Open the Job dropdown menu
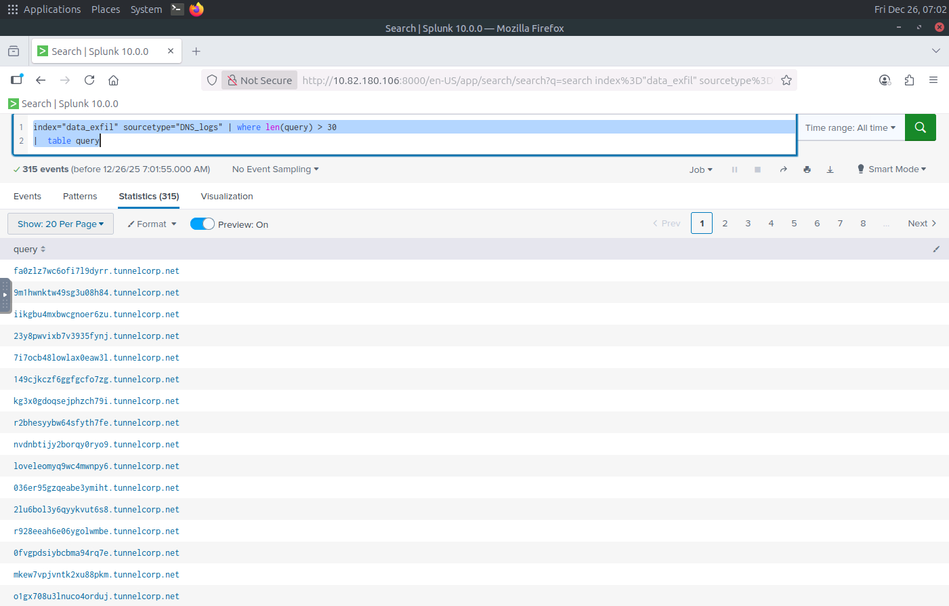 [701, 169]
